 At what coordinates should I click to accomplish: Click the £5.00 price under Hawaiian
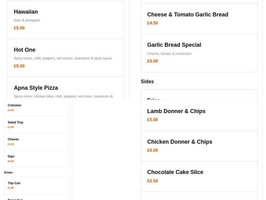pos(19,28)
